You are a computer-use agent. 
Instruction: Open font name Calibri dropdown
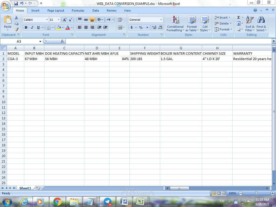(47, 19)
